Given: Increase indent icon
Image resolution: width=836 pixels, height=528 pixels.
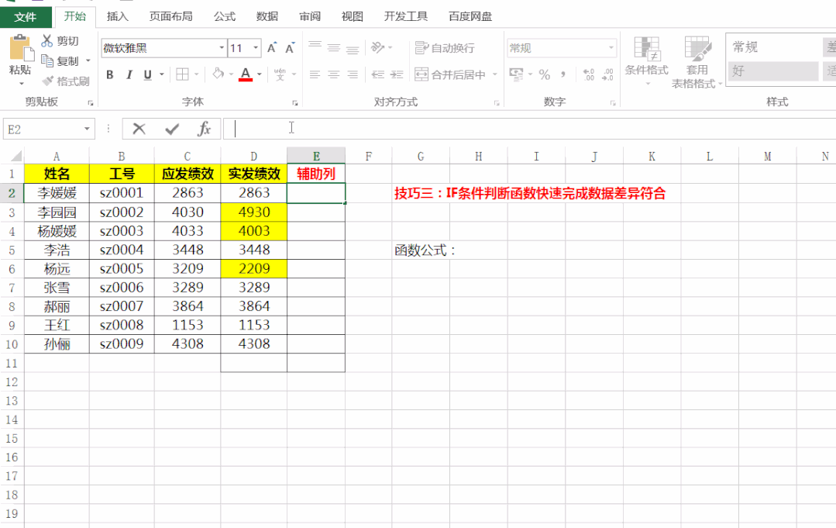Looking at the screenshot, I should pyautogui.click(x=397, y=74).
